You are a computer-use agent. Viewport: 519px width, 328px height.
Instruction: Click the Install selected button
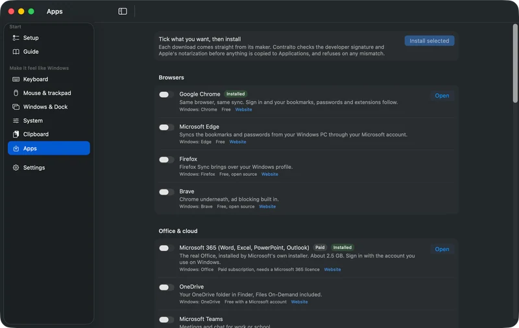pos(429,41)
